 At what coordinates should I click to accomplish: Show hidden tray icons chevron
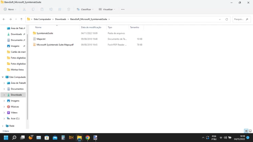(x=203, y=138)
